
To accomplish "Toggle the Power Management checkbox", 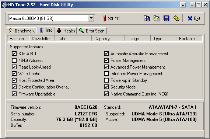I will pos(106,60).
